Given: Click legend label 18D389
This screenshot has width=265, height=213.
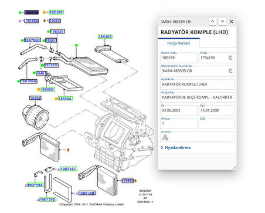Looking at the screenshot, I should click(56, 12).
